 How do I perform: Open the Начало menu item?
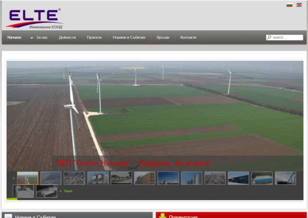14,37
